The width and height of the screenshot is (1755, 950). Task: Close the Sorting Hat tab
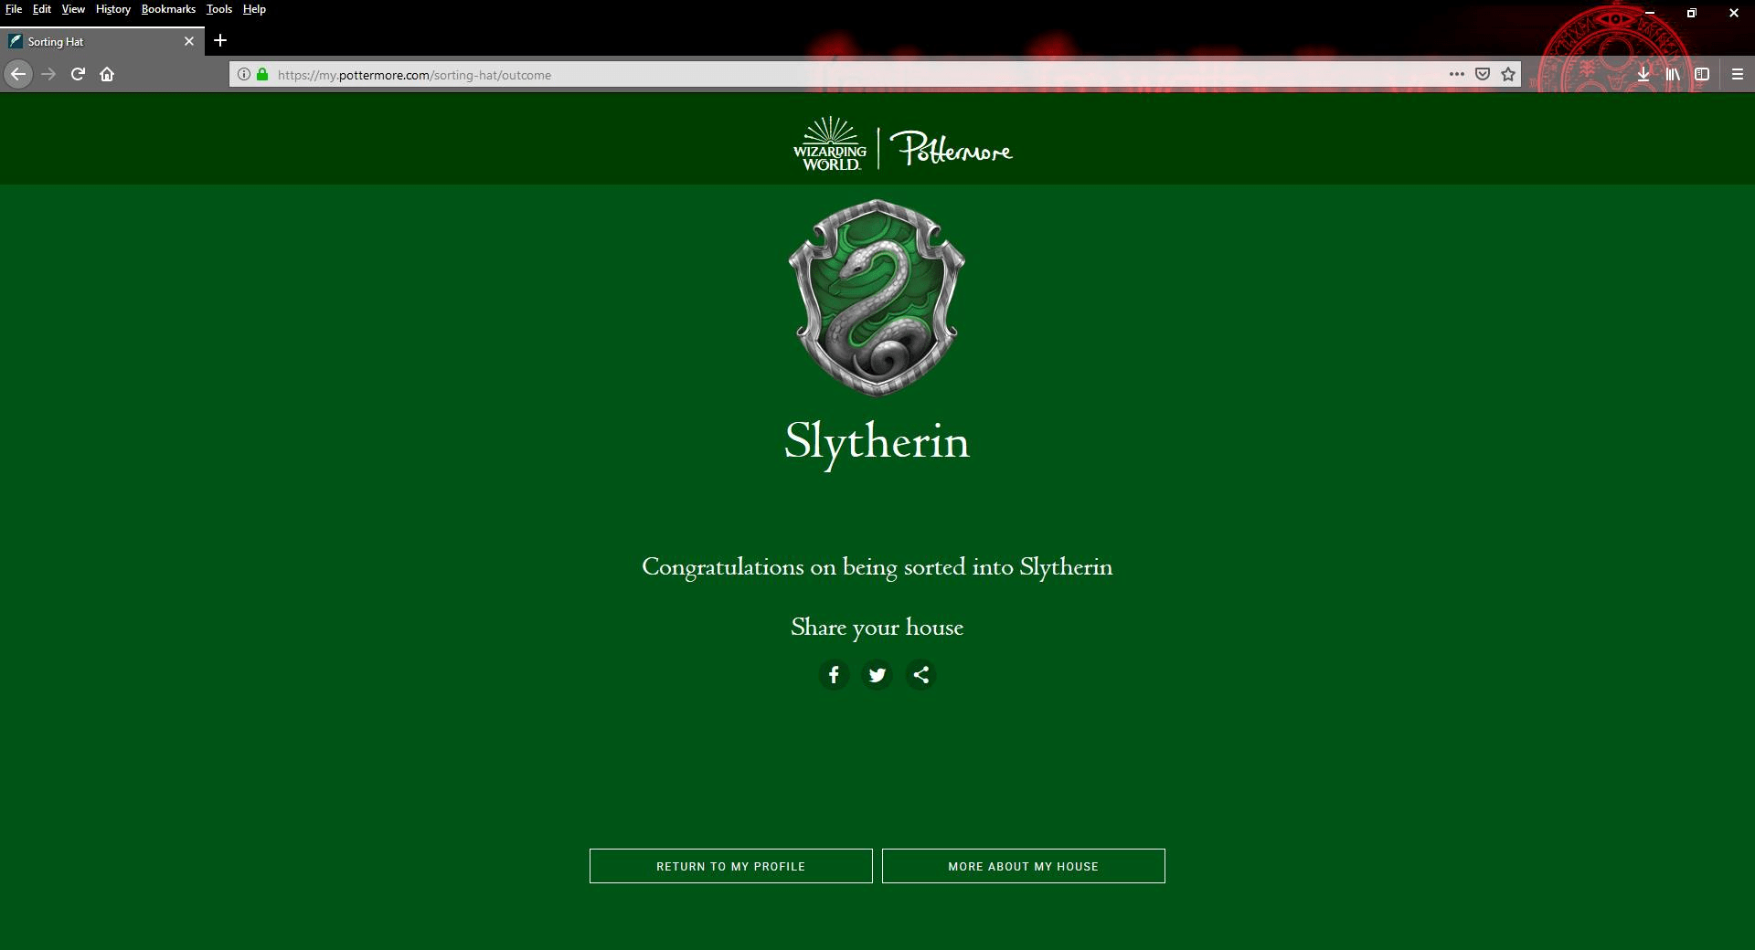pyautogui.click(x=189, y=41)
